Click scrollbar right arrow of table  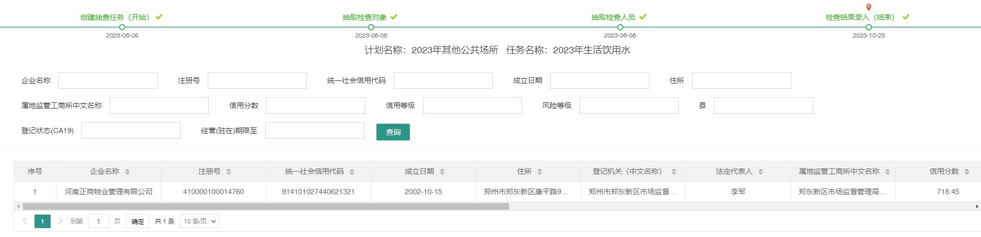point(977,207)
